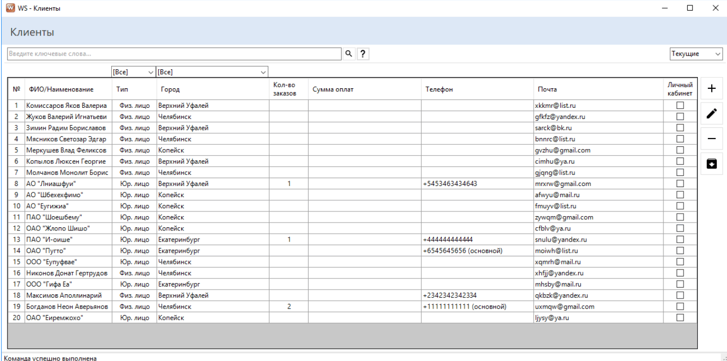Check personal cabinet box for ОАО "Еиремжохо"
The image size is (727, 361).
[680, 318]
